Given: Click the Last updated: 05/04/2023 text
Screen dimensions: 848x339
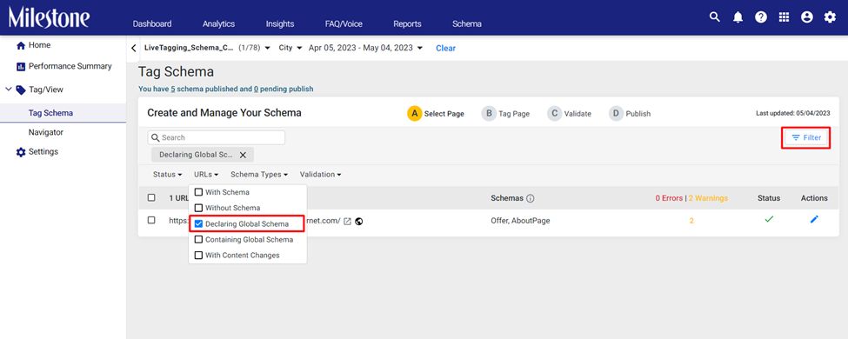Looking at the screenshot, I should pos(793,114).
